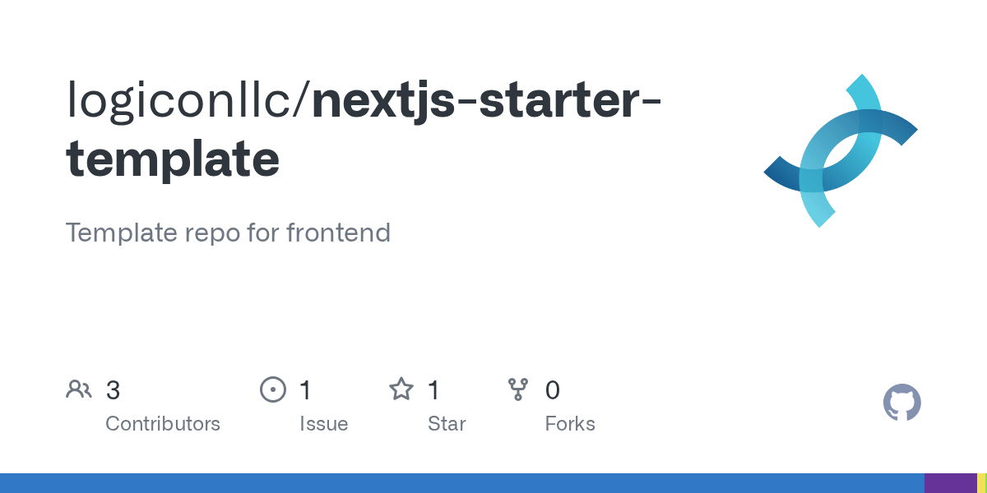This screenshot has height=493, width=987.
Task: Click the Star outline icon
Action: [401, 389]
